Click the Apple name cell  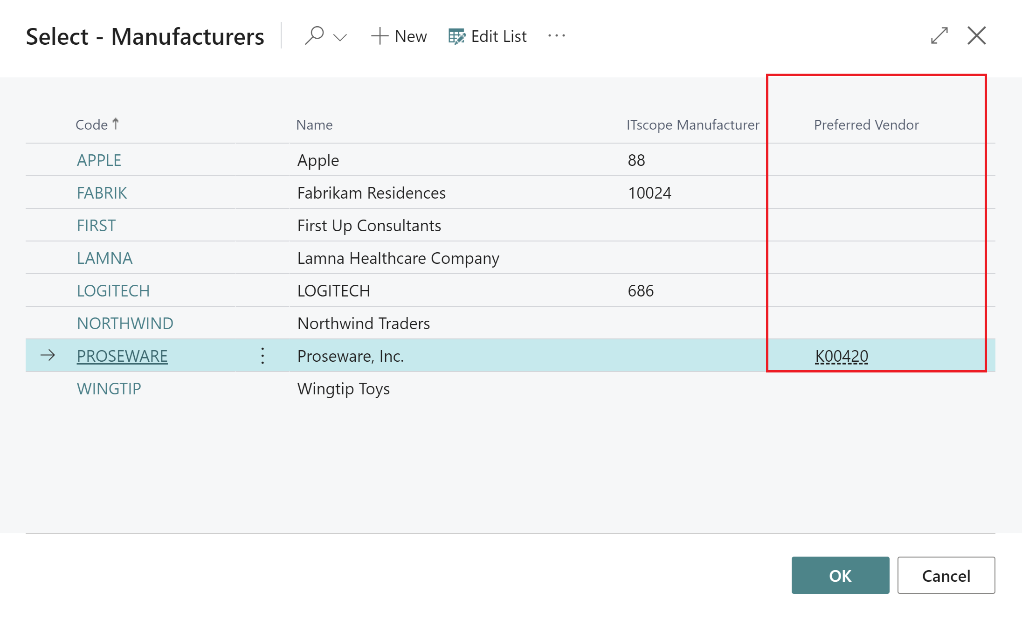318,160
